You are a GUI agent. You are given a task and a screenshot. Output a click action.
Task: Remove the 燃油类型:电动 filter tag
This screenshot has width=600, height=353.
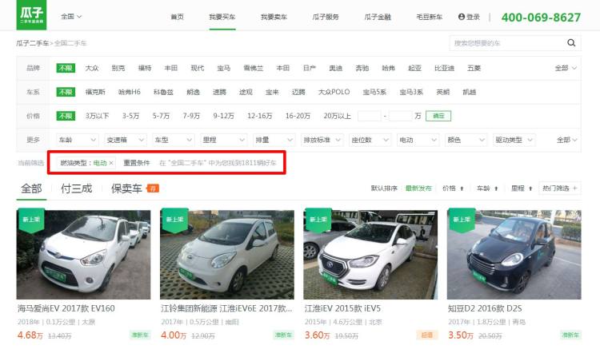(x=111, y=163)
